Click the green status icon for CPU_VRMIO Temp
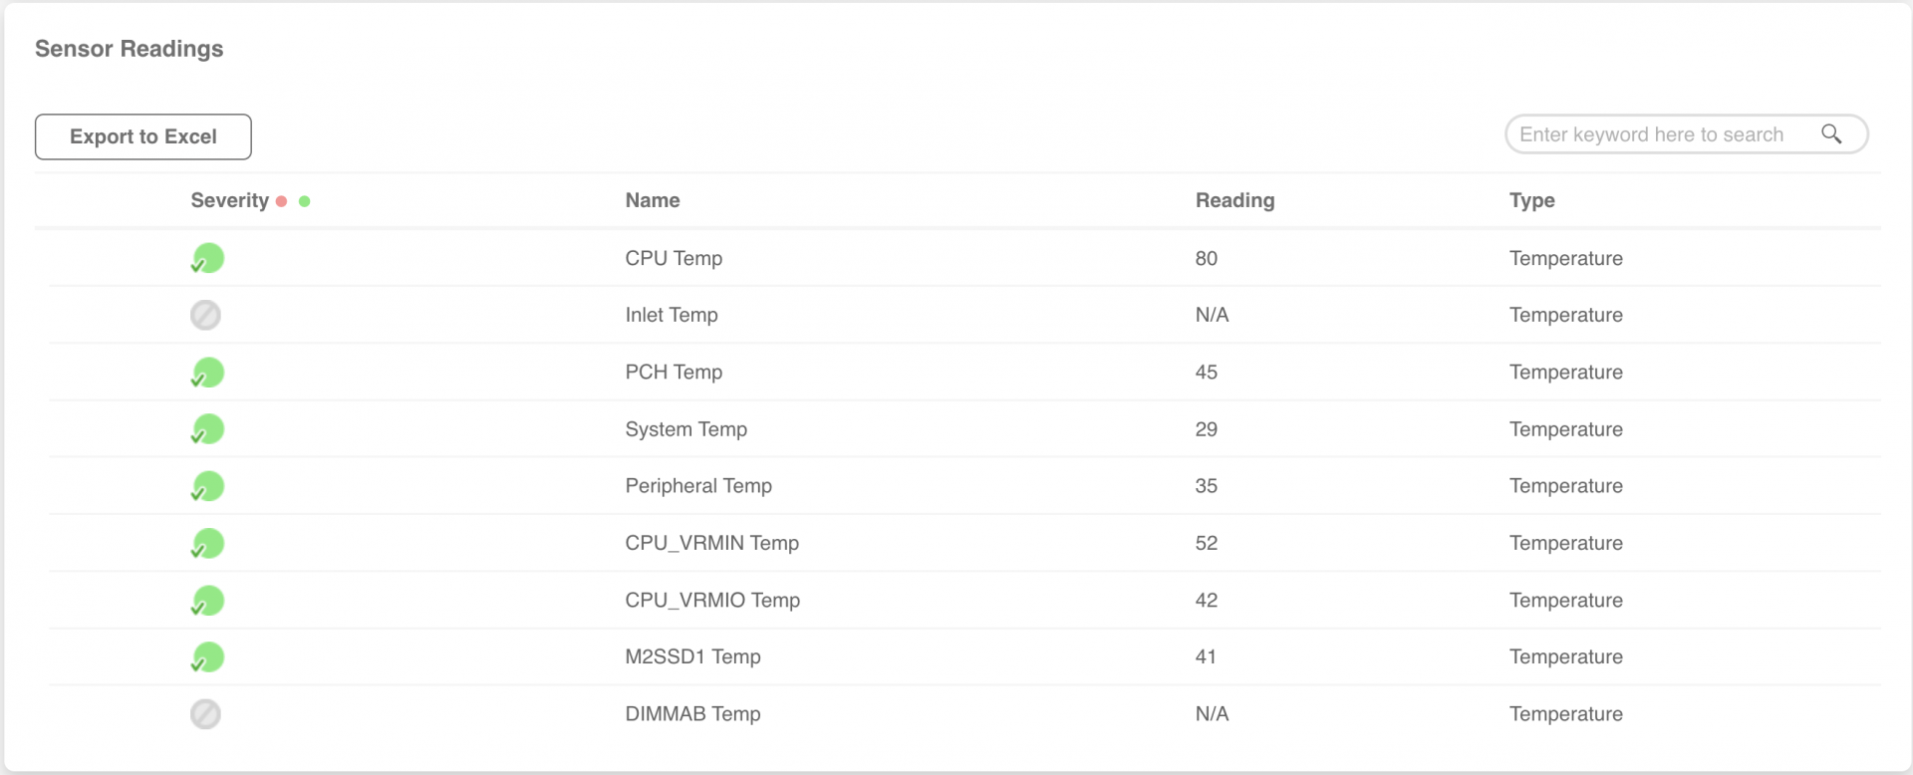This screenshot has height=775, width=1913. point(207,601)
